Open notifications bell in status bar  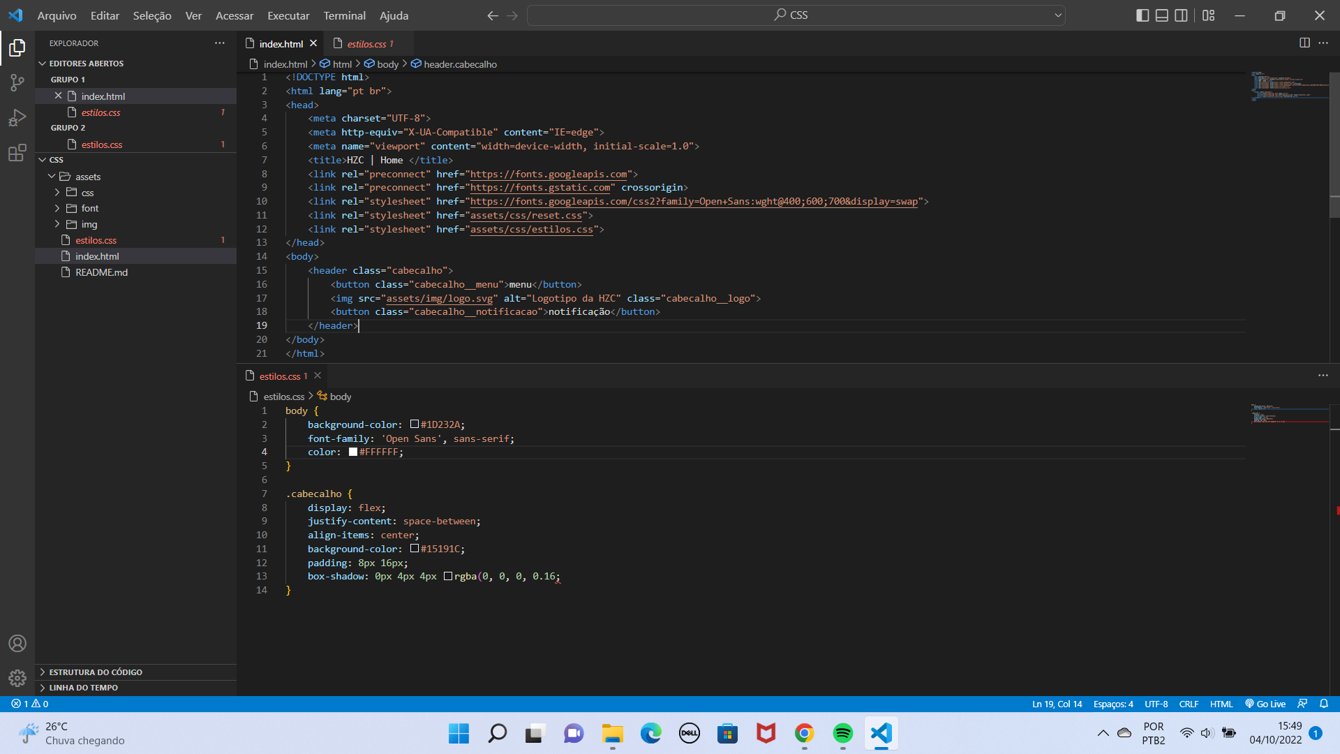[x=1324, y=704]
